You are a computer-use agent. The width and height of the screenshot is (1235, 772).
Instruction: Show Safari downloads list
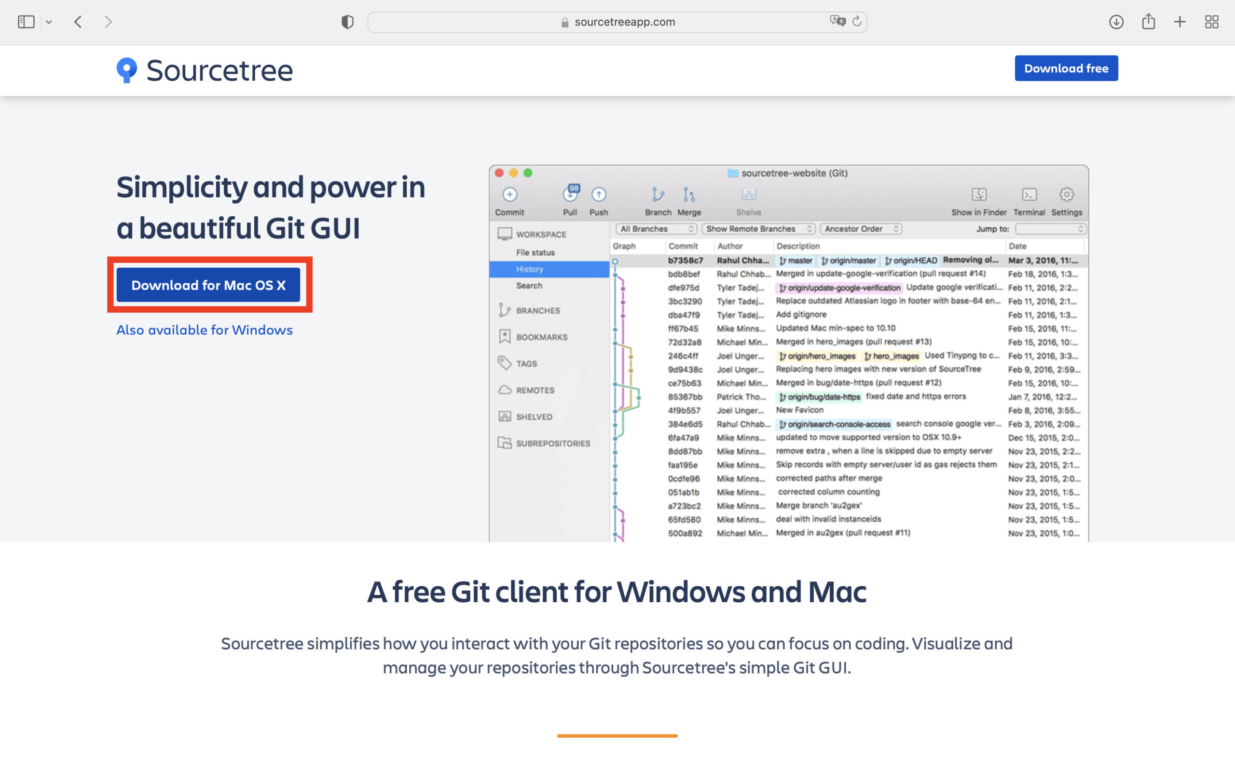point(1116,22)
